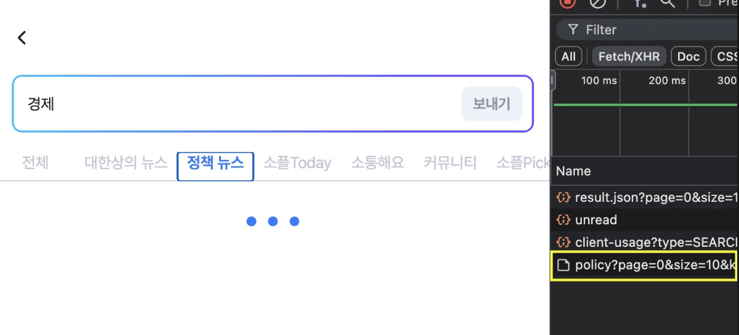Switch to the 대한상의 뉴스 tab
Screen dimensions: 739x335
click(x=126, y=163)
